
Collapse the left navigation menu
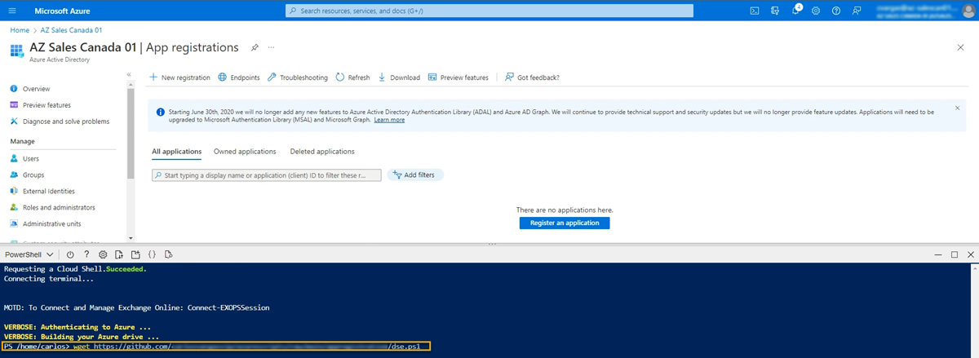point(129,74)
